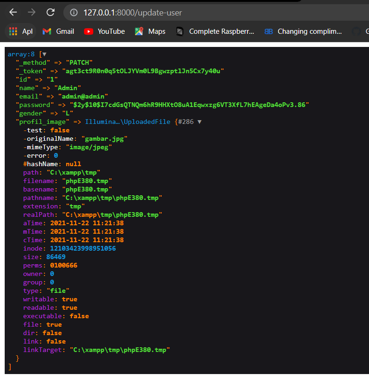Click the partially visible GitHub bookmark icon
The image size is (369, 375).
point(356,31)
